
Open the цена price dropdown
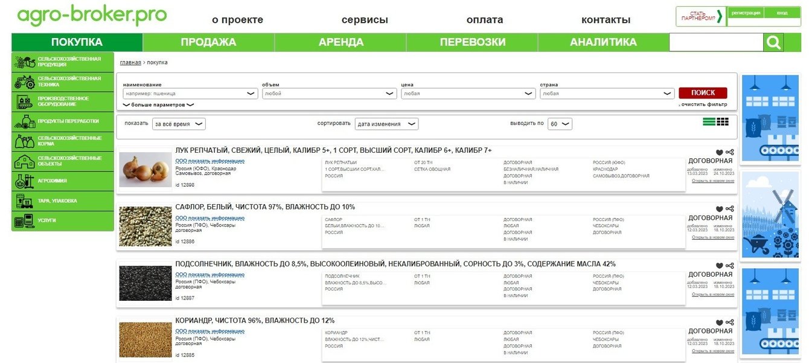point(468,94)
